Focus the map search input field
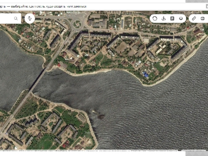This screenshot has height=156, width=208. coord(6,19)
